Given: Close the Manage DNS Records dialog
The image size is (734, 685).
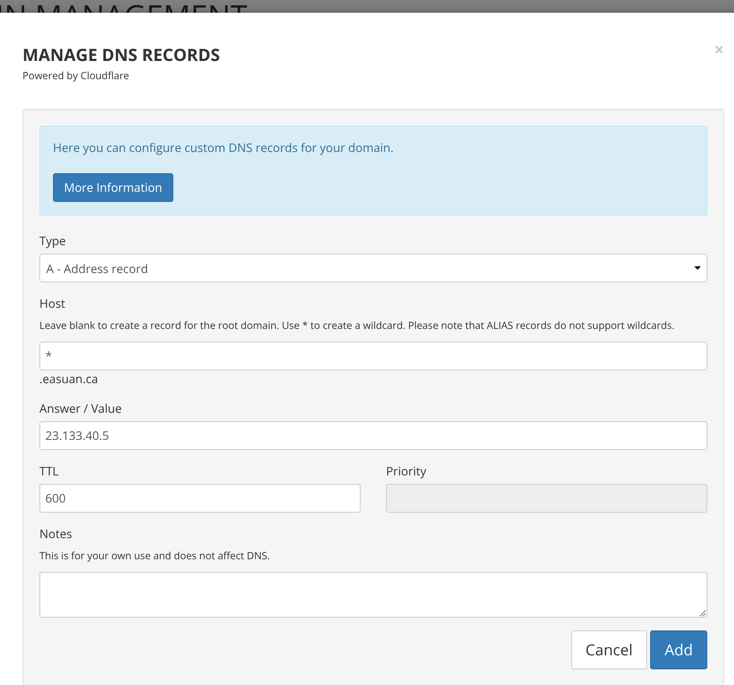Looking at the screenshot, I should tap(719, 50).
